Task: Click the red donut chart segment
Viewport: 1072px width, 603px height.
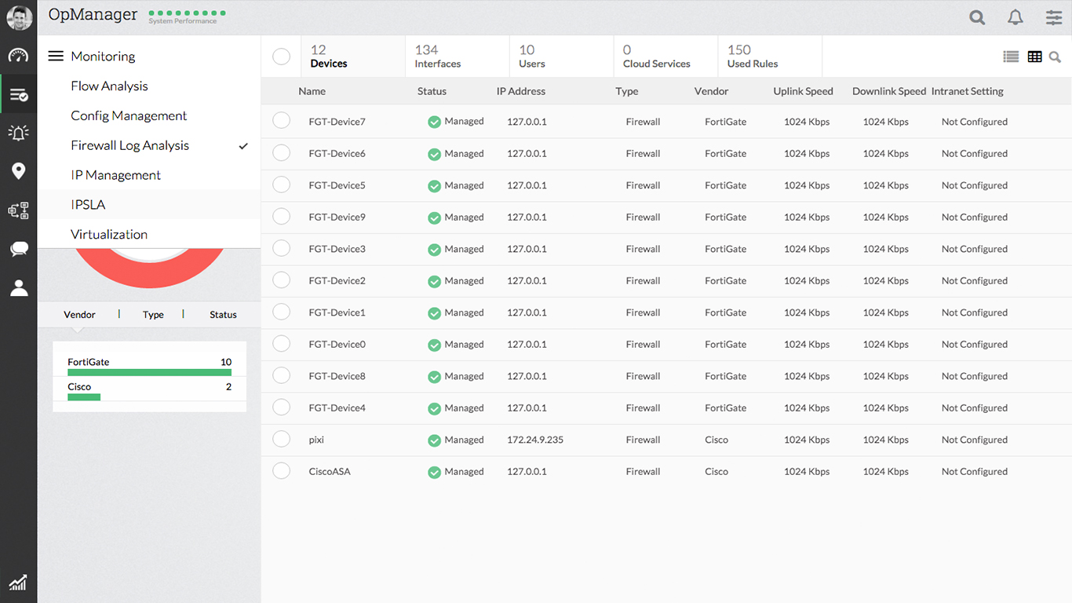Action: [x=149, y=275]
